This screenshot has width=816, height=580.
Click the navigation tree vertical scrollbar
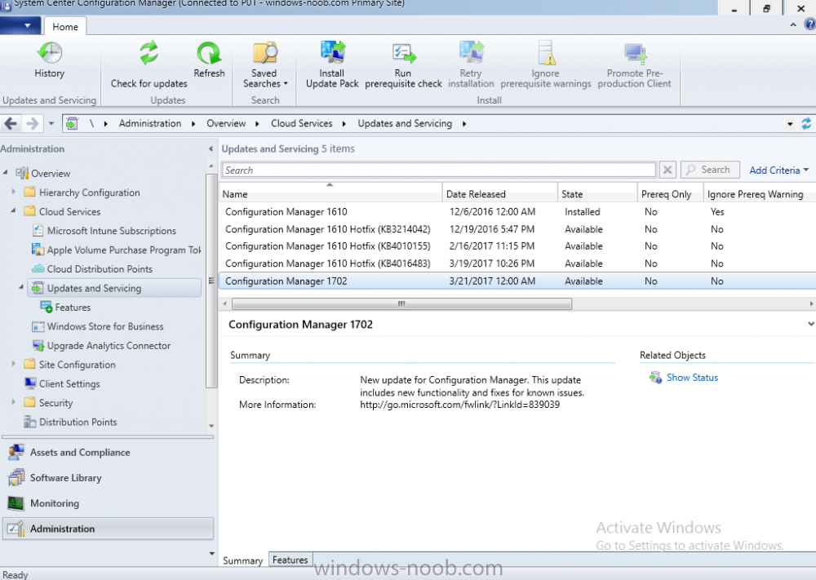[x=211, y=281]
